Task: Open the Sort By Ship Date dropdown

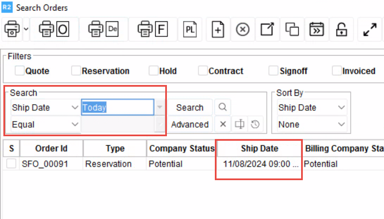Action: pyautogui.click(x=312, y=108)
